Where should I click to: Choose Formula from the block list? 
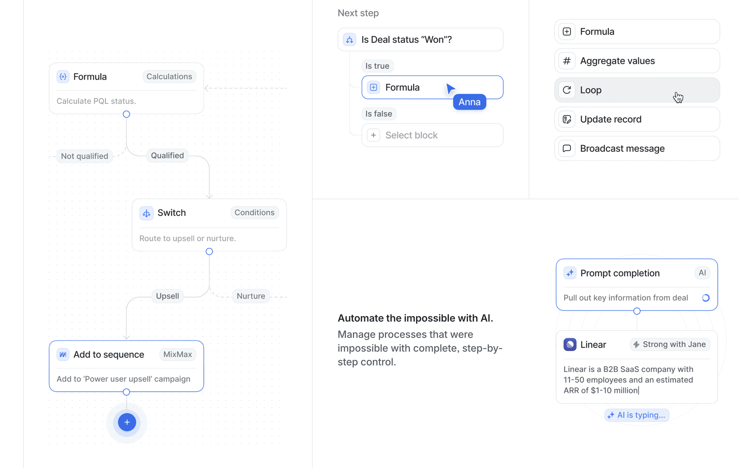[x=637, y=32]
